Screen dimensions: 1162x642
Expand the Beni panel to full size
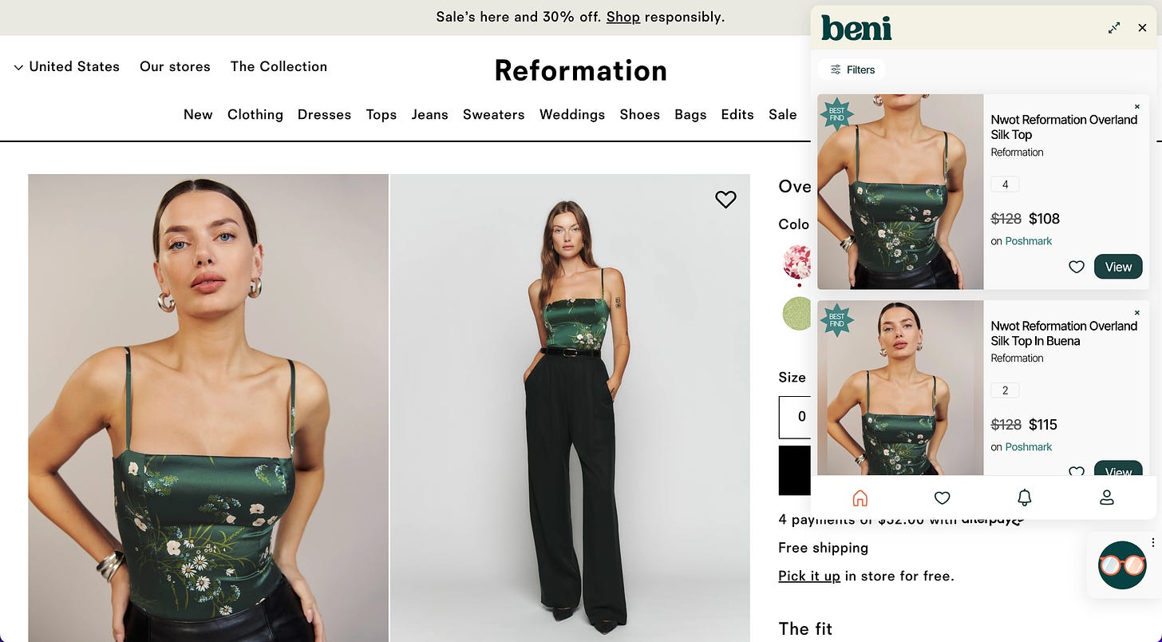[x=1114, y=28]
